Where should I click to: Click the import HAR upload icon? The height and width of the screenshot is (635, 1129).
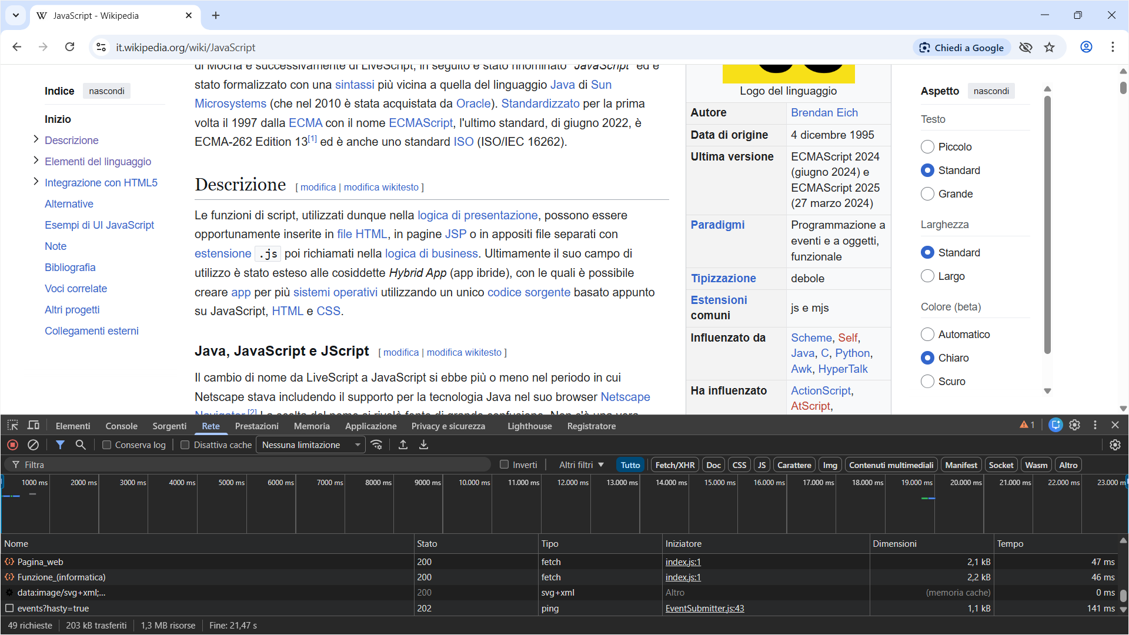403,445
